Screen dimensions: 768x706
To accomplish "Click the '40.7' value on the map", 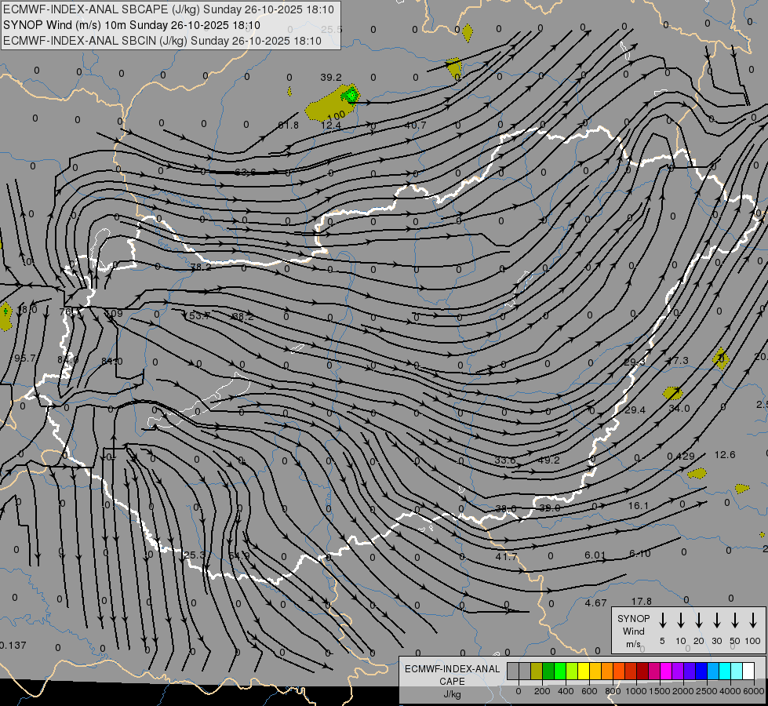I will coord(415,126).
